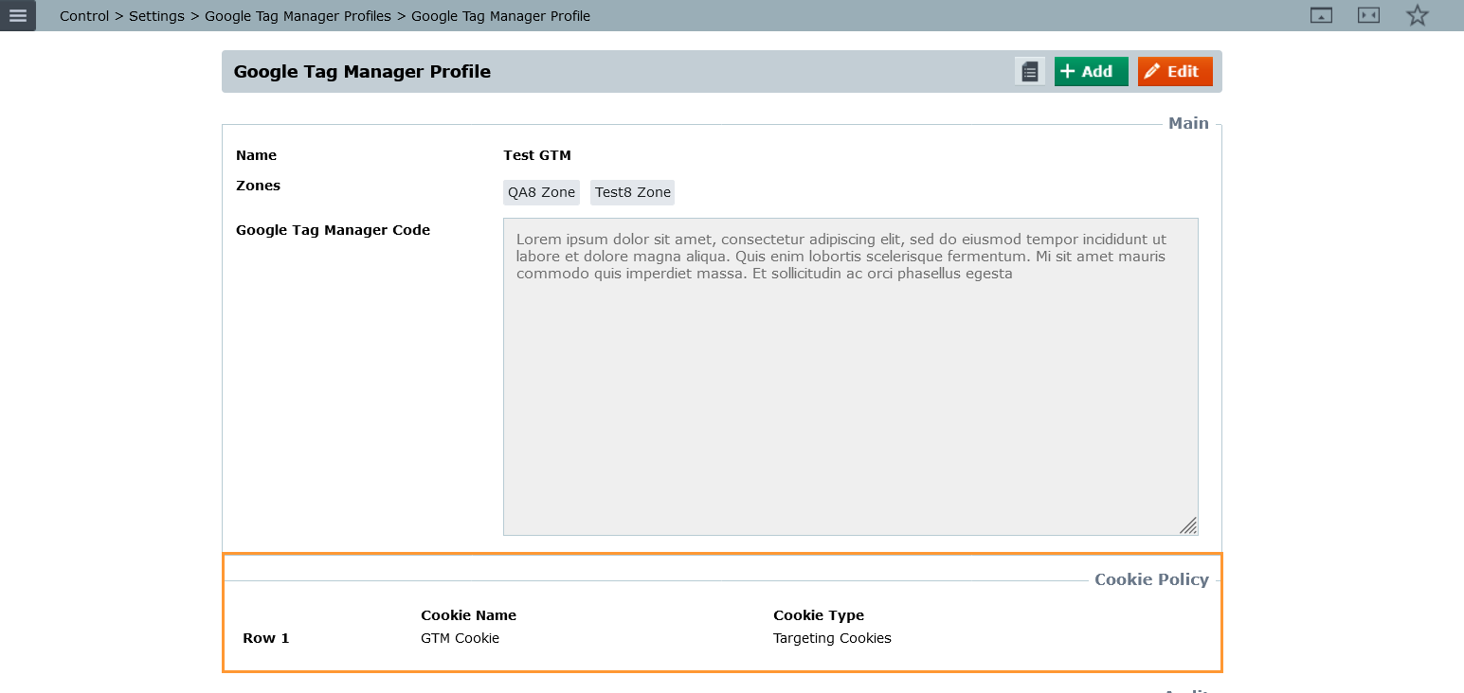Click the Test GTM name value
Image resolution: width=1464 pixels, height=693 pixels.
click(537, 155)
